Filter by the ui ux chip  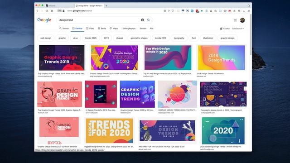point(75,38)
